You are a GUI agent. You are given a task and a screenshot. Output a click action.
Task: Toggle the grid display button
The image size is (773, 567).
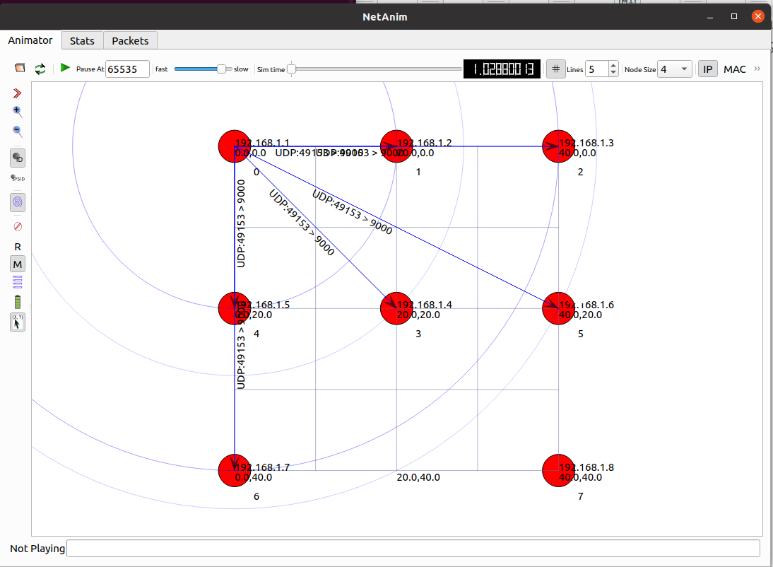click(x=556, y=69)
